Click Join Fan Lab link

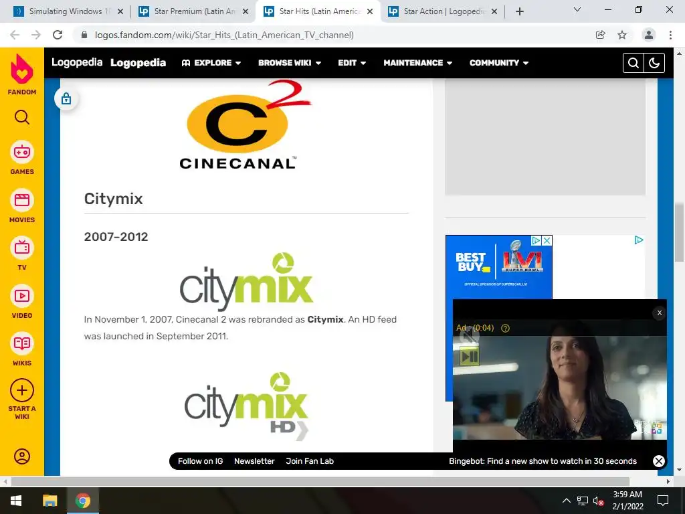310,461
